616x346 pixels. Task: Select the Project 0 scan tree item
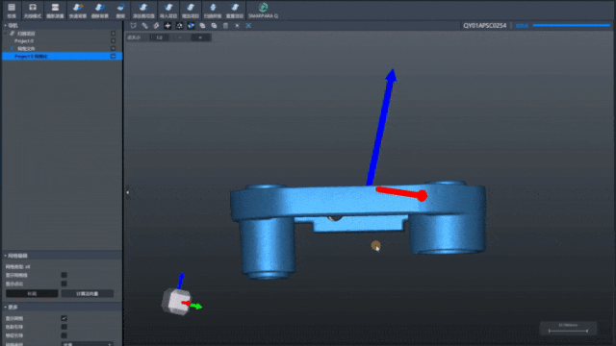(24, 40)
